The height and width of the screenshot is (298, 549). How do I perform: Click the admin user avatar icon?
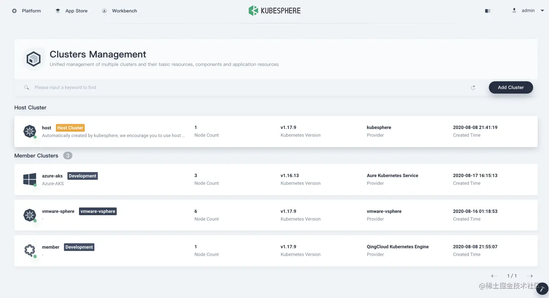[x=514, y=11]
